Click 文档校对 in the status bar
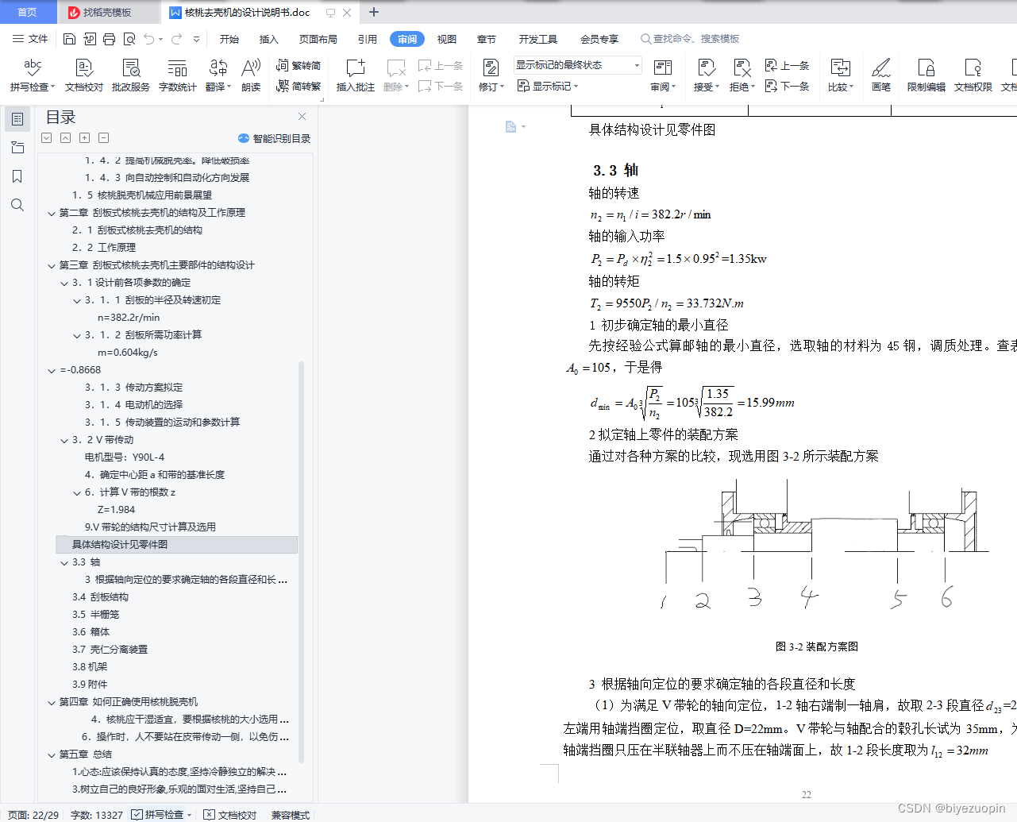Viewport: 1017px width, 822px height. click(230, 815)
